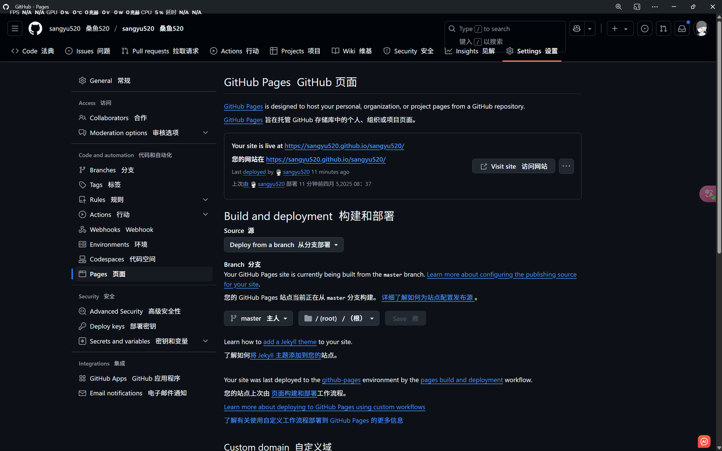Open the notifications inbox icon
722x451 pixels.
682,29
